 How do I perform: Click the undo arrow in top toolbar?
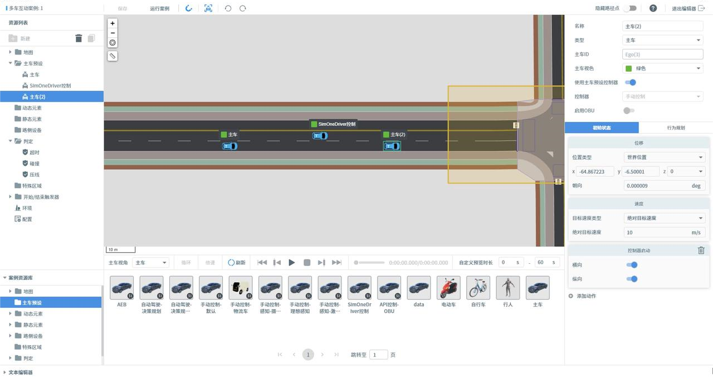pyautogui.click(x=228, y=8)
